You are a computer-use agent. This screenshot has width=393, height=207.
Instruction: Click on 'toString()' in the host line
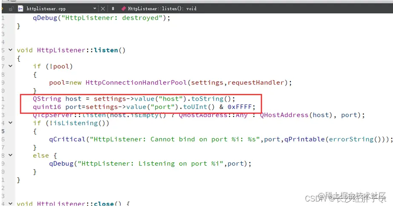pyautogui.click(x=211, y=99)
